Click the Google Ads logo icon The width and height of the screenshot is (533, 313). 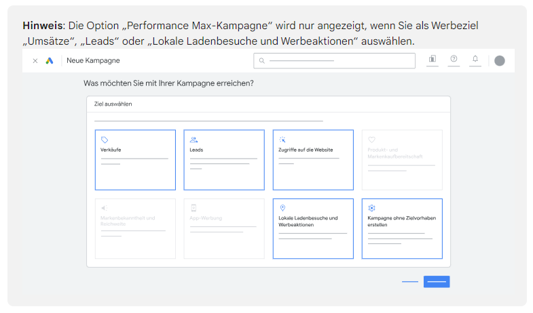coord(50,61)
